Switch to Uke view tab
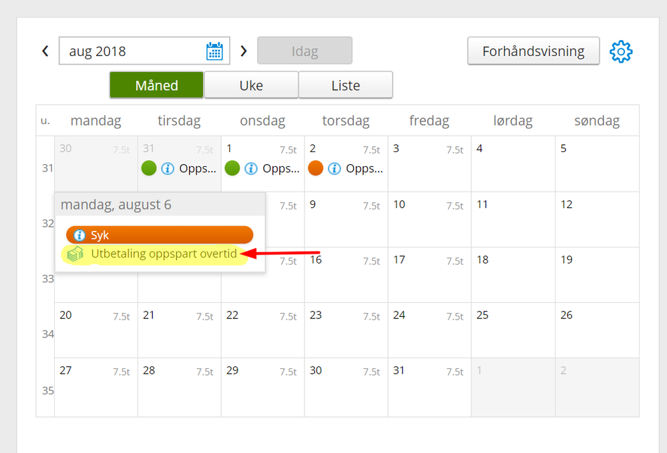This screenshot has width=667, height=453. click(x=251, y=85)
